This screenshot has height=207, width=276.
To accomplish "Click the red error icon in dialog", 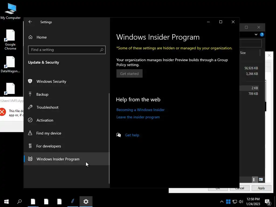I will click(x=3, y=112).
